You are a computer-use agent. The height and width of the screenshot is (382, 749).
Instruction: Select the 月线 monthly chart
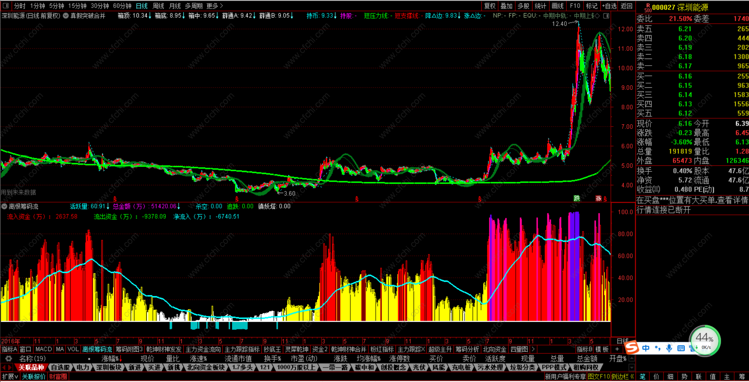(175, 6)
